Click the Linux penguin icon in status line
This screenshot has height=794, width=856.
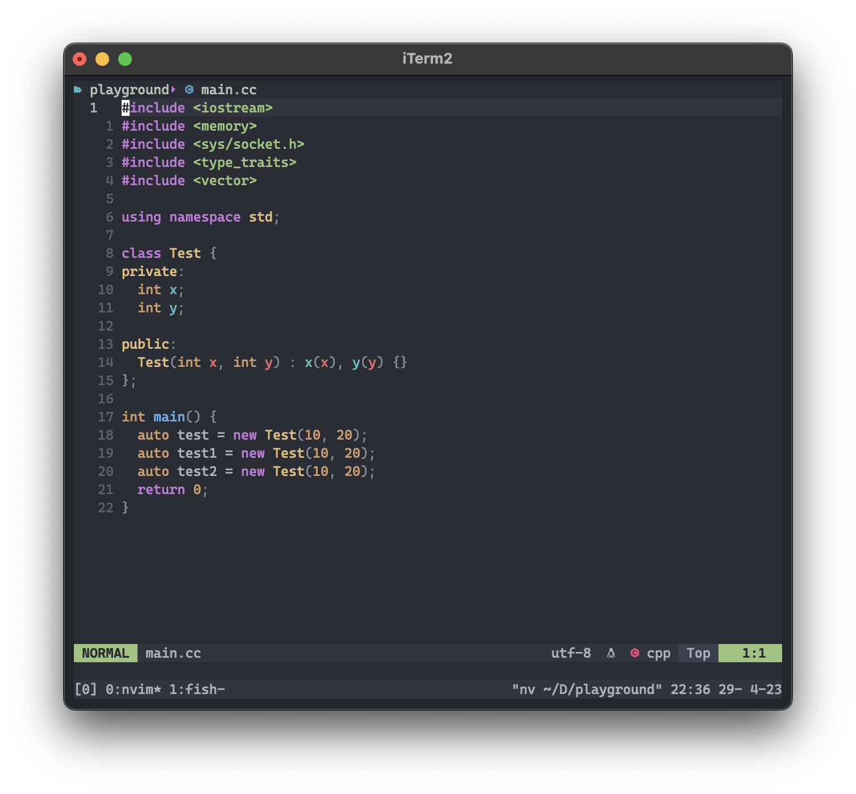pos(611,653)
